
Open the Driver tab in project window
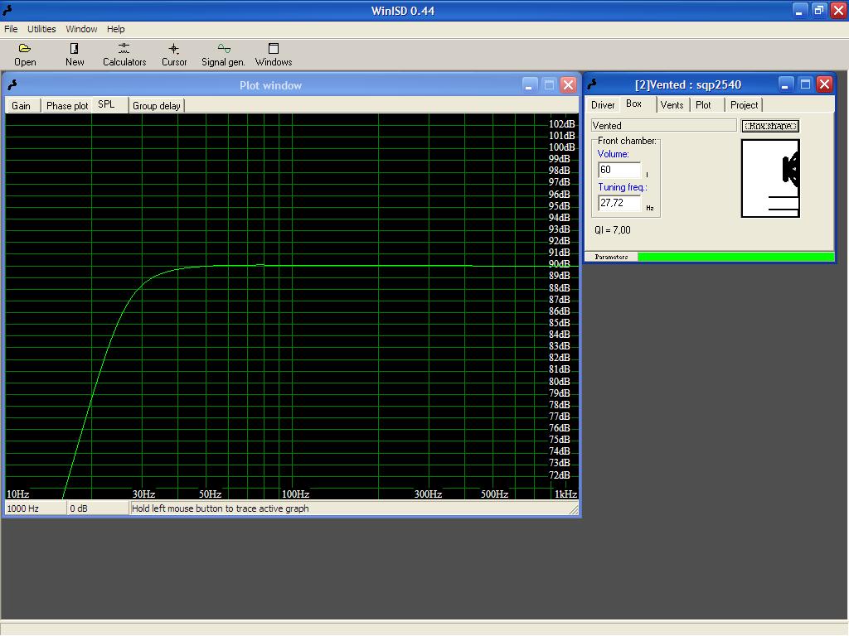[603, 105]
